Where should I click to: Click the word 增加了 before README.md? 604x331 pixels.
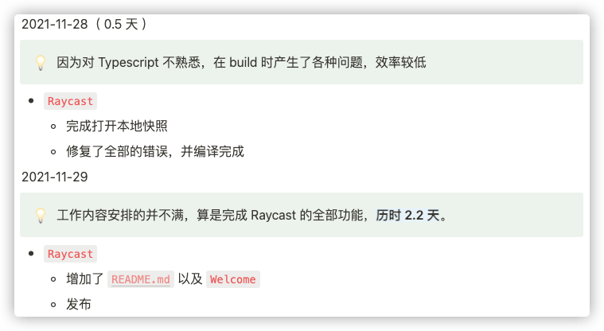(x=85, y=279)
